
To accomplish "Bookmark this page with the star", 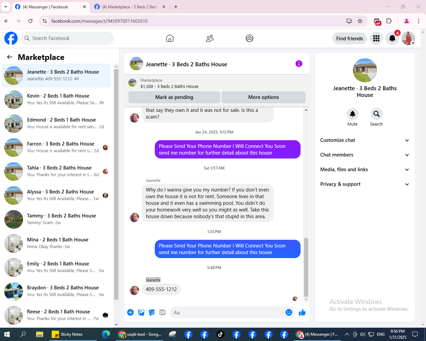I will (360, 21).
